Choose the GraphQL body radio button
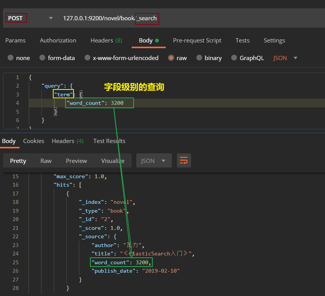 point(234,58)
